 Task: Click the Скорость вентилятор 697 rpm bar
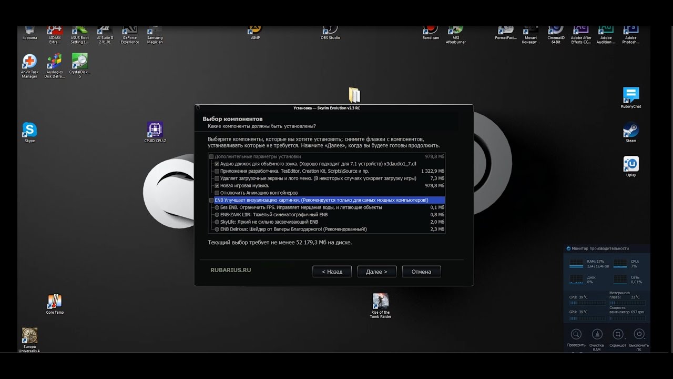tap(627, 318)
